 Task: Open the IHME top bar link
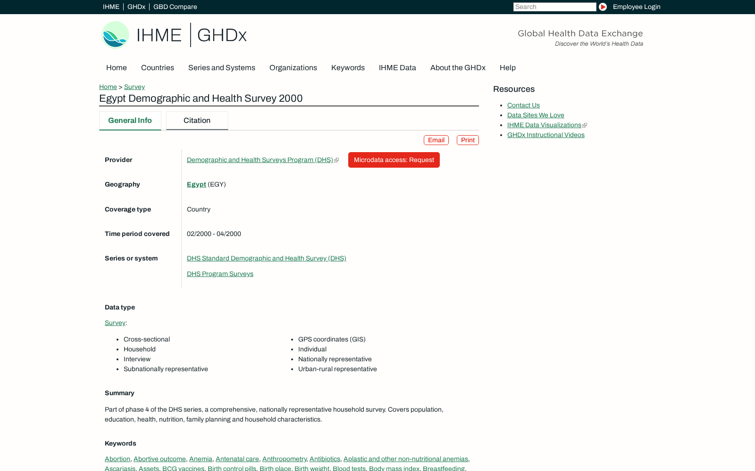coord(111,7)
